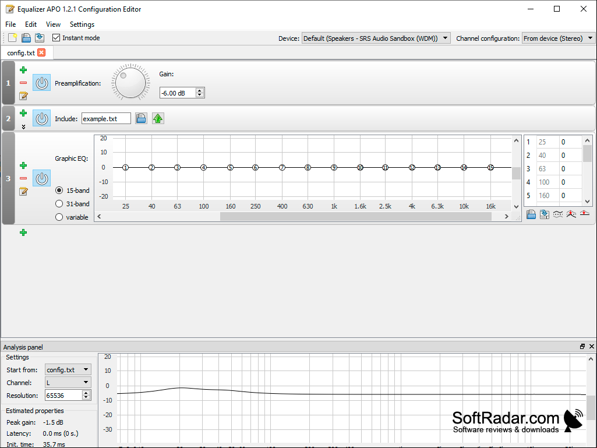597x448 pixels.
Task: Decrease gain with the down stepper arrow
Action: coord(200,95)
